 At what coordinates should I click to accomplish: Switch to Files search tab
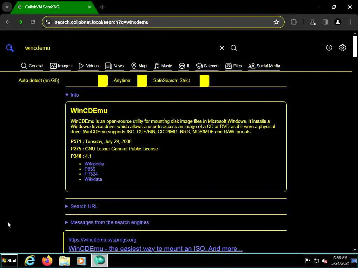[233, 66]
